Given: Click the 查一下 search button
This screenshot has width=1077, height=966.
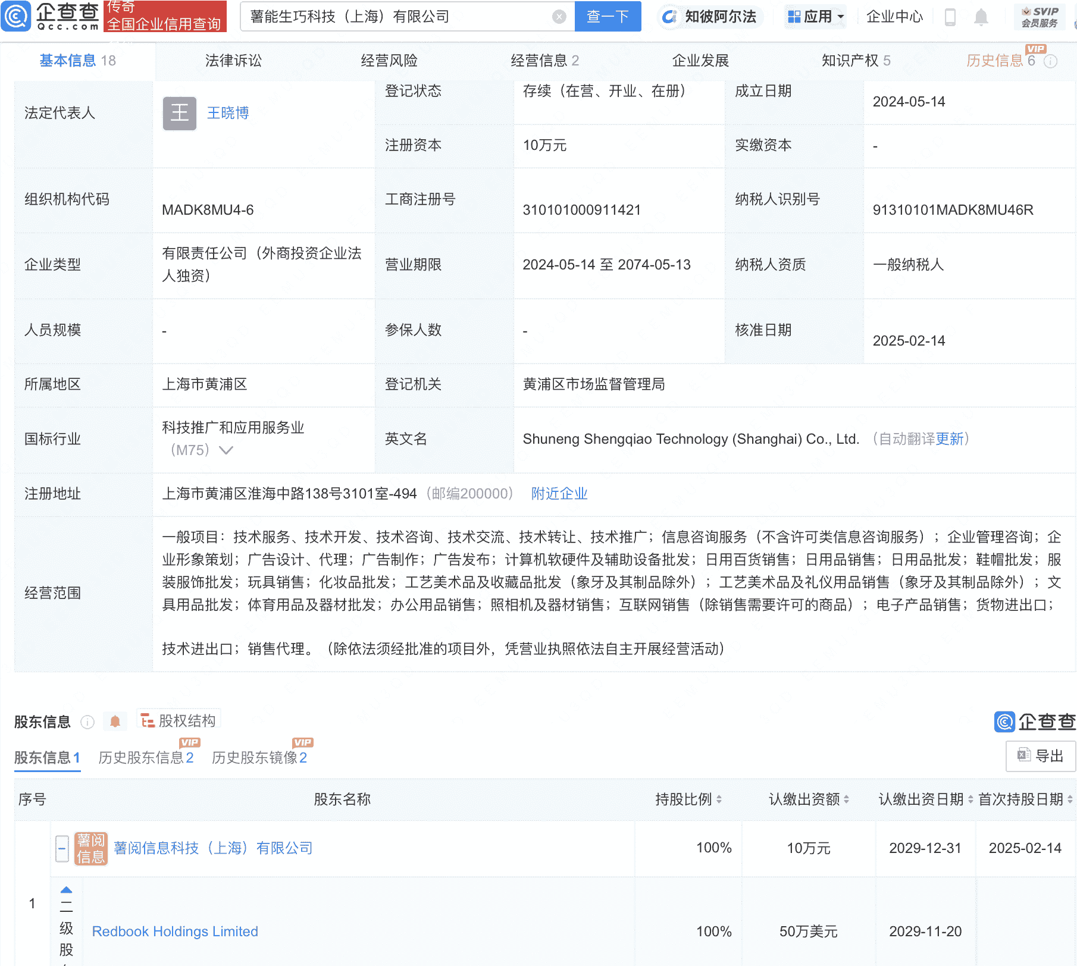Looking at the screenshot, I should [x=608, y=17].
